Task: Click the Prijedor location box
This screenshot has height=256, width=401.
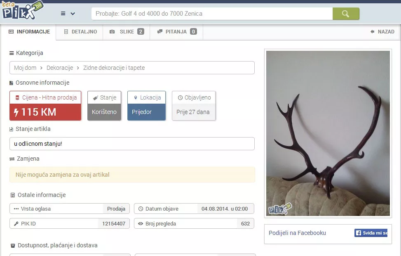Action: tap(146, 112)
